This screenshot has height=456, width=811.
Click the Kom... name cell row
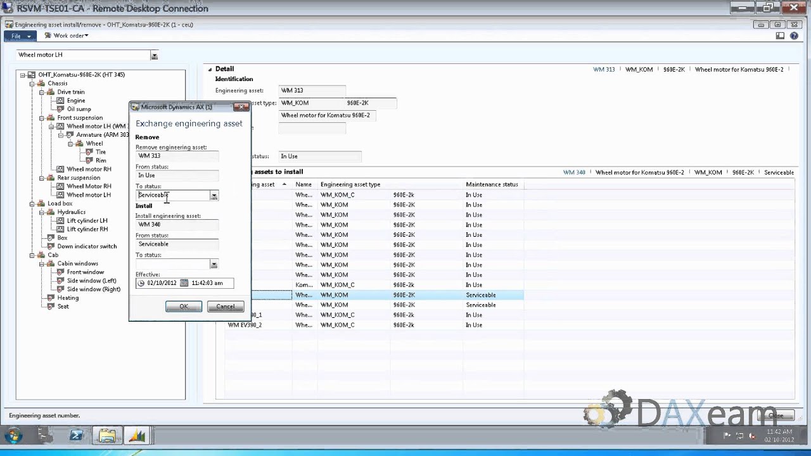tap(375, 285)
